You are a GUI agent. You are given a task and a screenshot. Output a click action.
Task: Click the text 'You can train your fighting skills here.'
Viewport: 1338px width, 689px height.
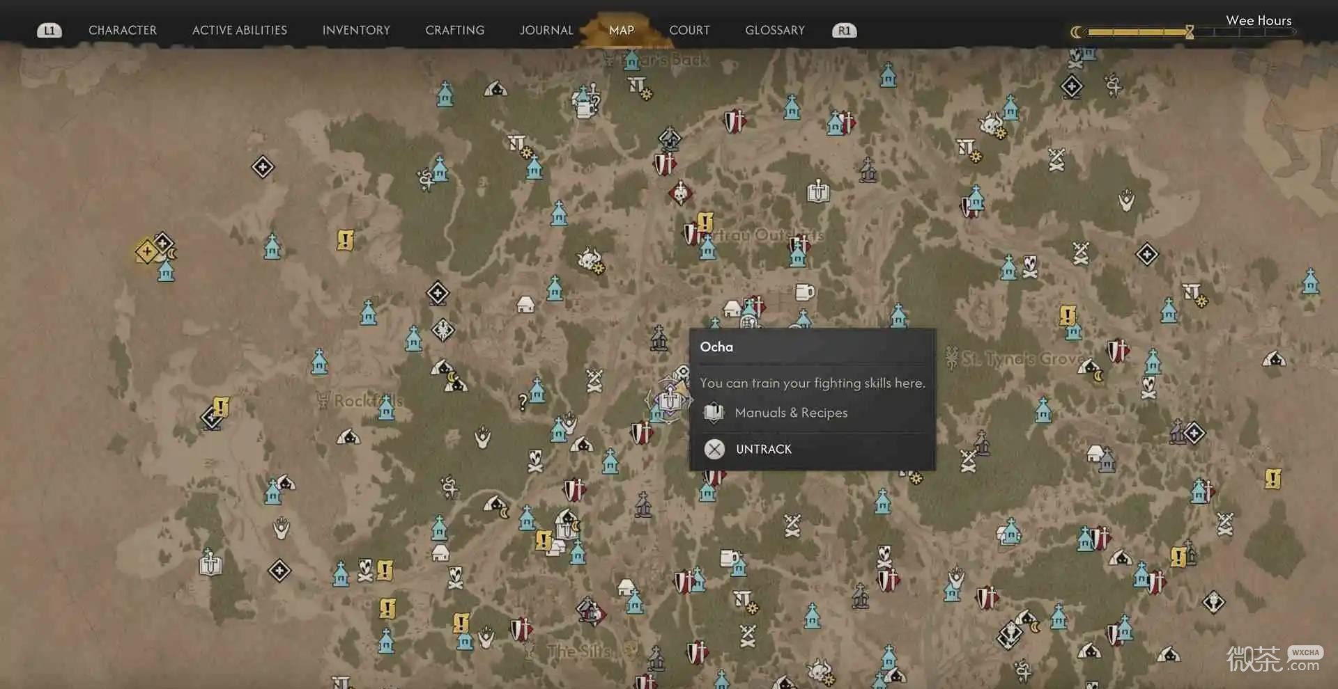813,383
